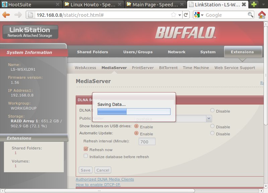Click the Refresh interval minute field
Screen dimensions: 268x193
coord(147,141)
